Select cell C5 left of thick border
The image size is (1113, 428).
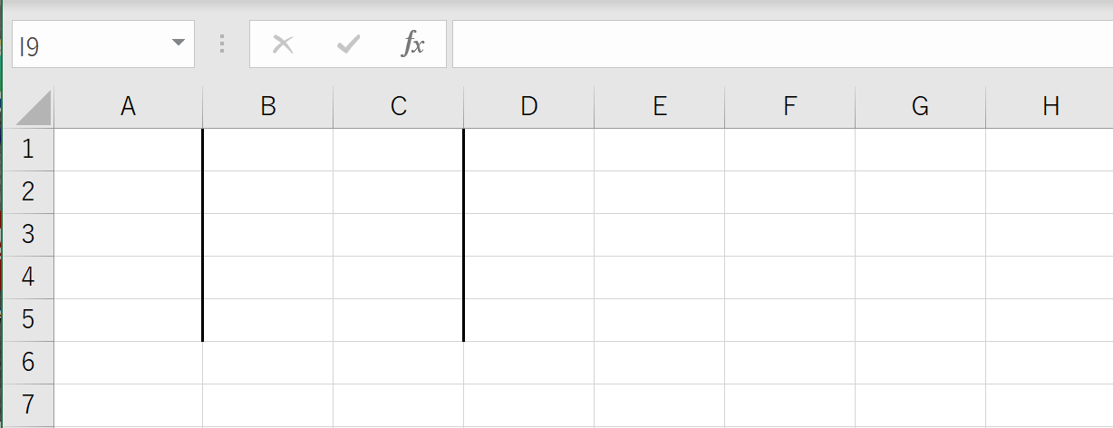tap(398, 320)
